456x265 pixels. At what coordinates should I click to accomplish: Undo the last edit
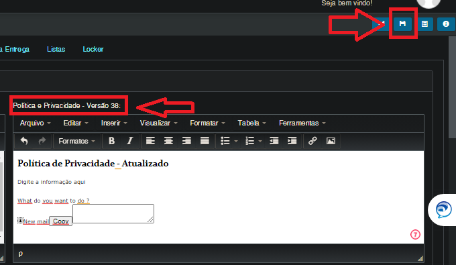pyautogui.click(x=24, y=141)
